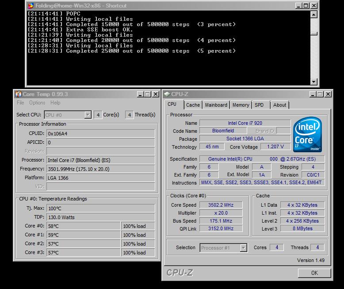This screenshot has height=289, width=344.
Task: Open the File menu in Core Temp
Action: [x=20, y=103]
